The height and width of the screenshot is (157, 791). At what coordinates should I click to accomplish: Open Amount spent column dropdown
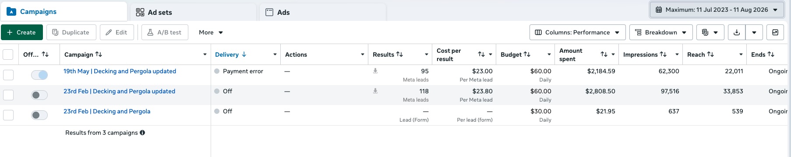coord(613,55)
